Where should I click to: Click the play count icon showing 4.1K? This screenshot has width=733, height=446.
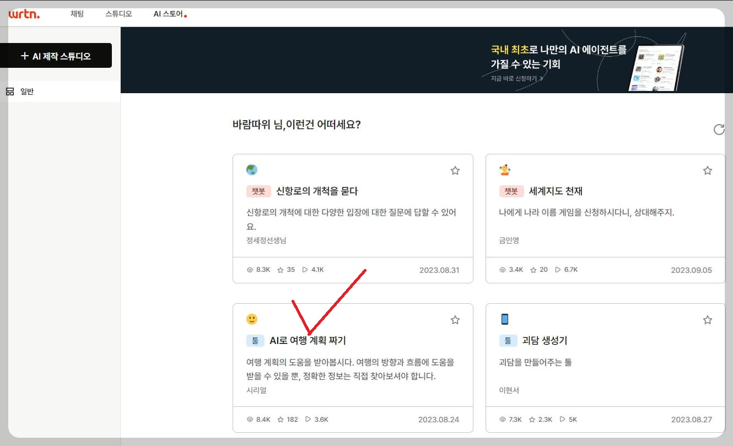(305, 270)
